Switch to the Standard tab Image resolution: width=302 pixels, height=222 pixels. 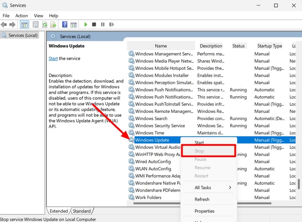click(82, 211)
